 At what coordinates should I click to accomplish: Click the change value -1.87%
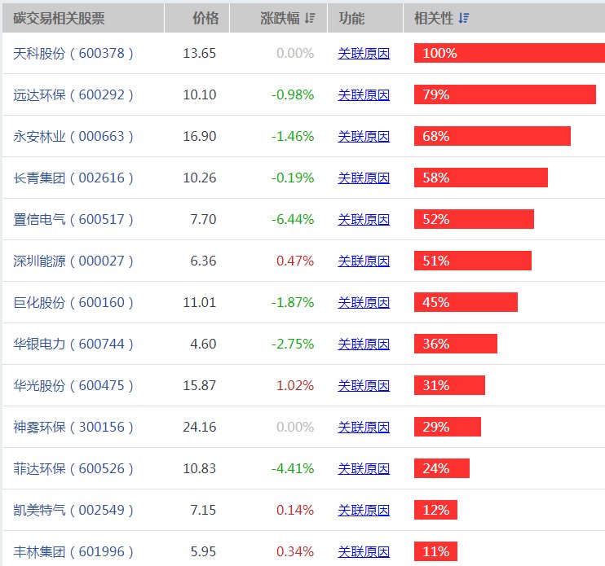(293, 303)
